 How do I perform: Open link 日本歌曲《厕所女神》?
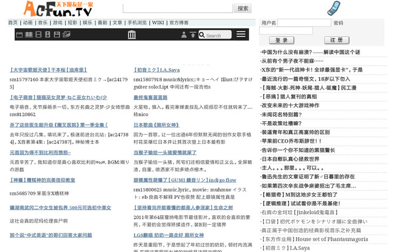tap(156, 125)
